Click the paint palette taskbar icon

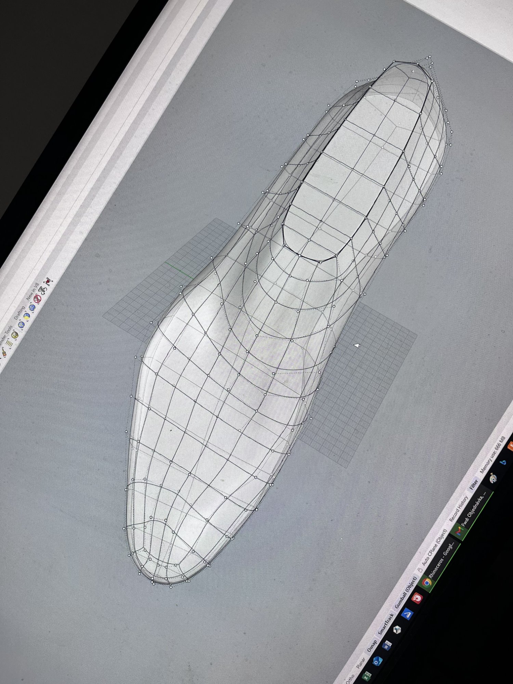tap(493, 477)
